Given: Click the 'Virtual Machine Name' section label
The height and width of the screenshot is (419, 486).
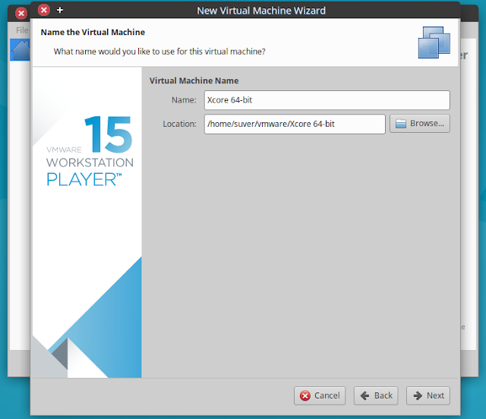Looking at the screenshot, I should coord(194,81).
